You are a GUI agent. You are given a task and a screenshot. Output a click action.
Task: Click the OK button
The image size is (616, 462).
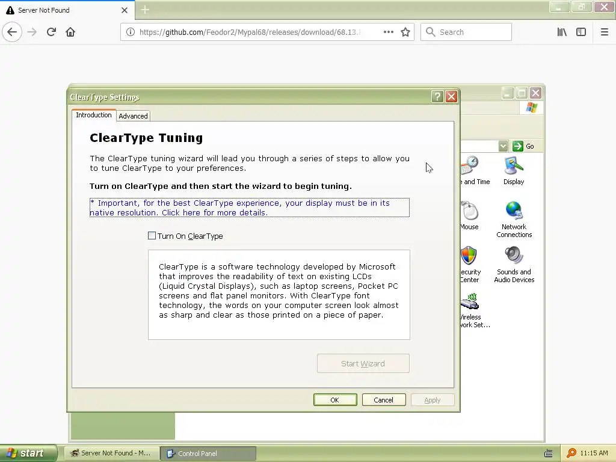[335, 400]
